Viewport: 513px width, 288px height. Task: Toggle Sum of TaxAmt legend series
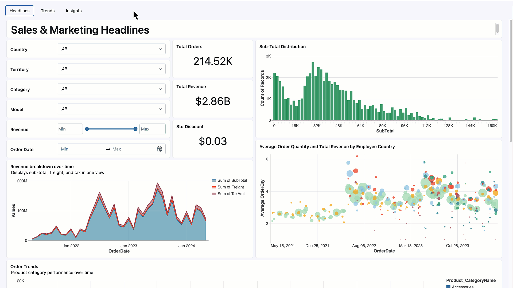click(x=231, y=194)
